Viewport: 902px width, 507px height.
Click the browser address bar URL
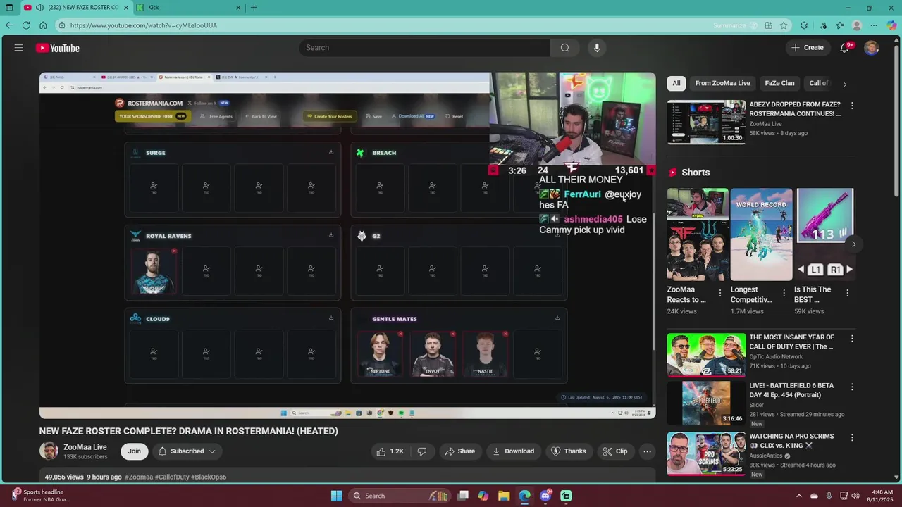pos(144,25)
